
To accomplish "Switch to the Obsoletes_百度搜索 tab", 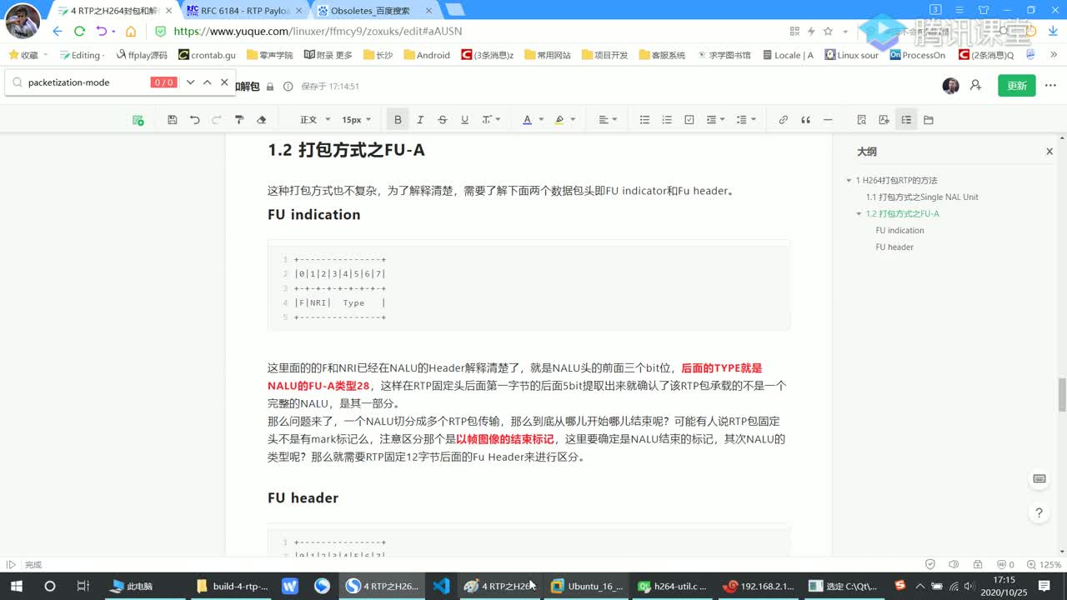I will pos(376,11).
